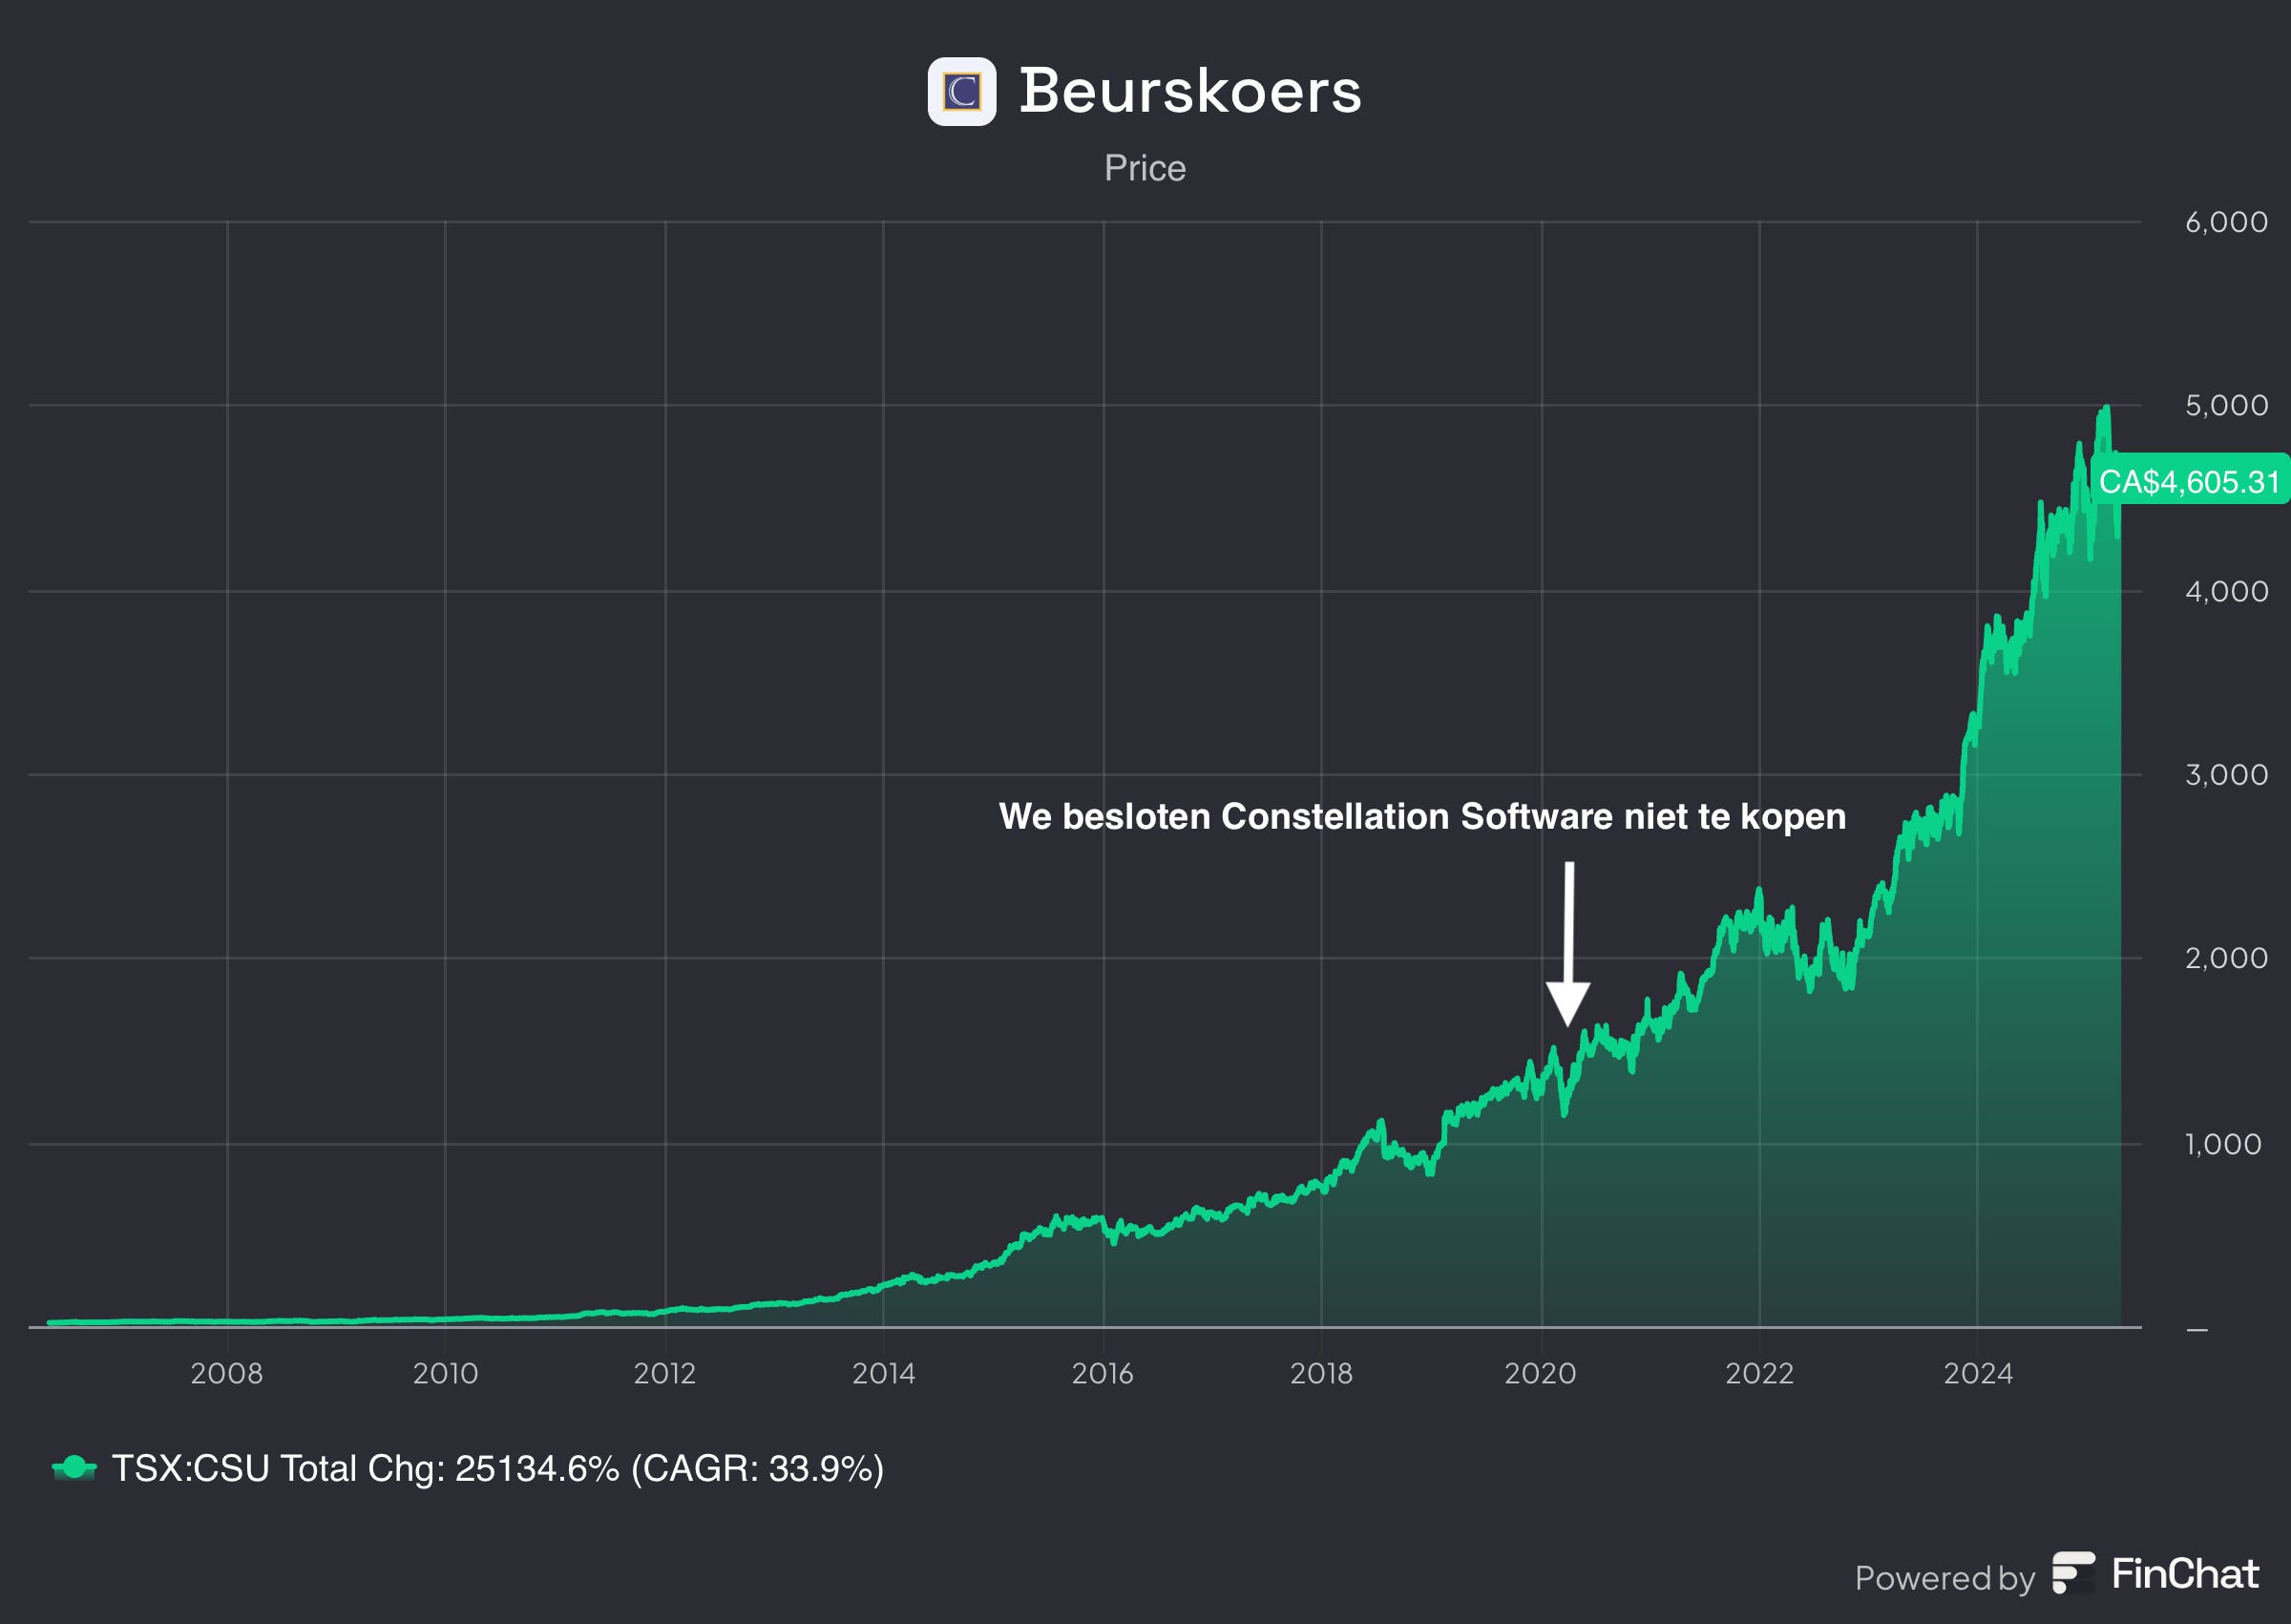Click the 2012 x-axis label
The image size is (2291, 1624).
[x=664, y=1373]
